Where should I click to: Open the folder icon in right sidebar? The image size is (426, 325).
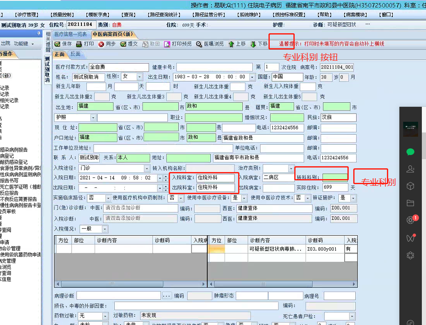pyautogui.click(x=410, y=203)
